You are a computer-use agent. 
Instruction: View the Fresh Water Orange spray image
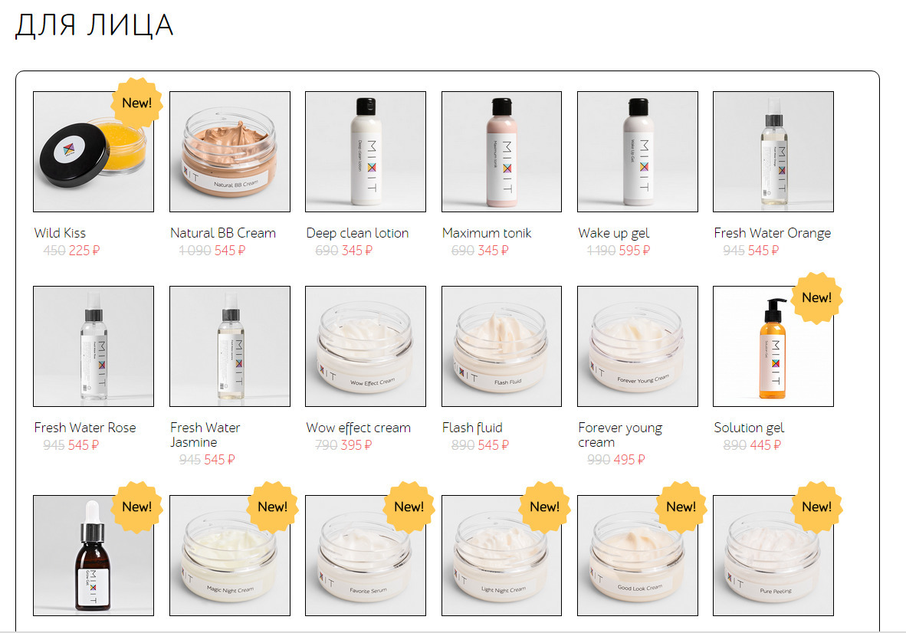pos(773,152)
